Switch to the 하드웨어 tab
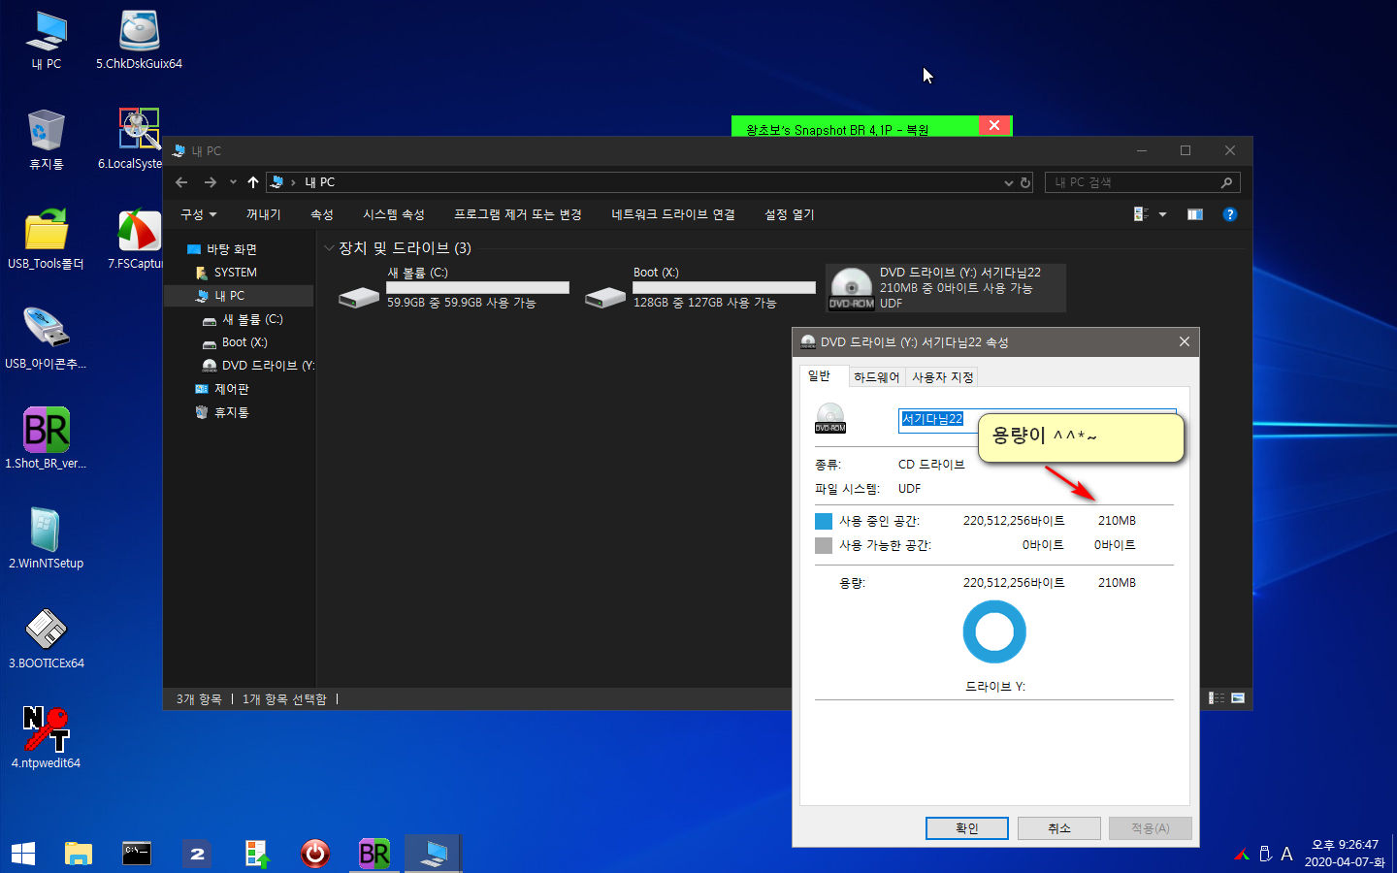This screenshot has height=873, width=1397. (x=876, y=377)
